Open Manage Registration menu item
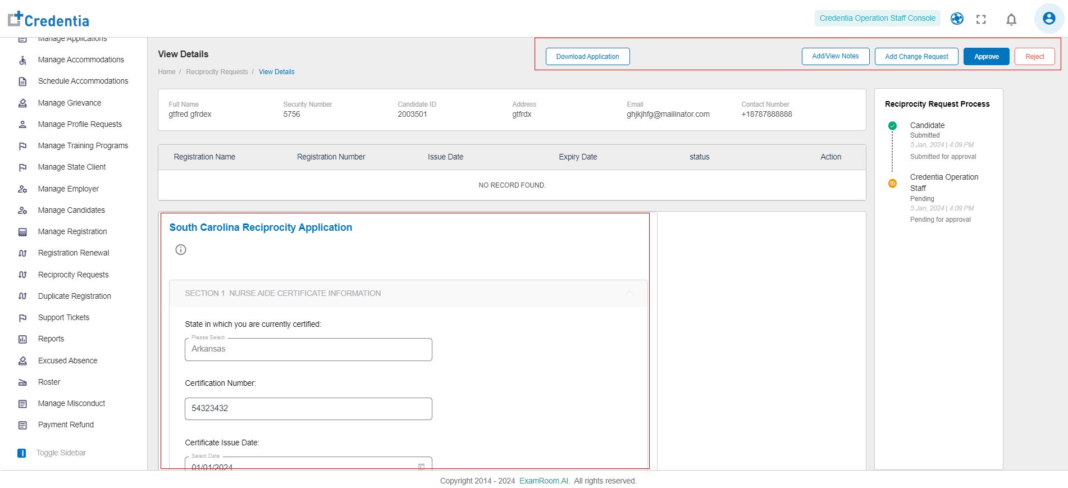The width and height of the screenshot is (1068, 488). point(72,232)
